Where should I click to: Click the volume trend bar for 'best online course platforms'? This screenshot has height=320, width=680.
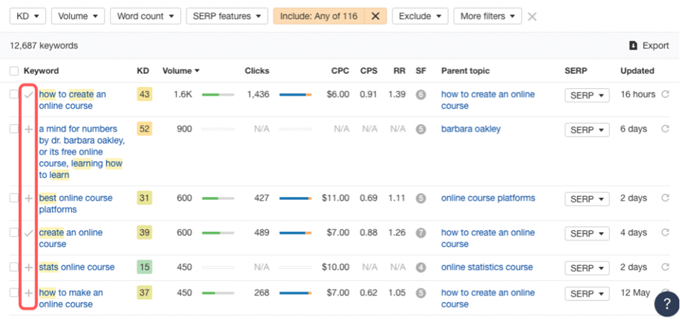tap(218, 198)
